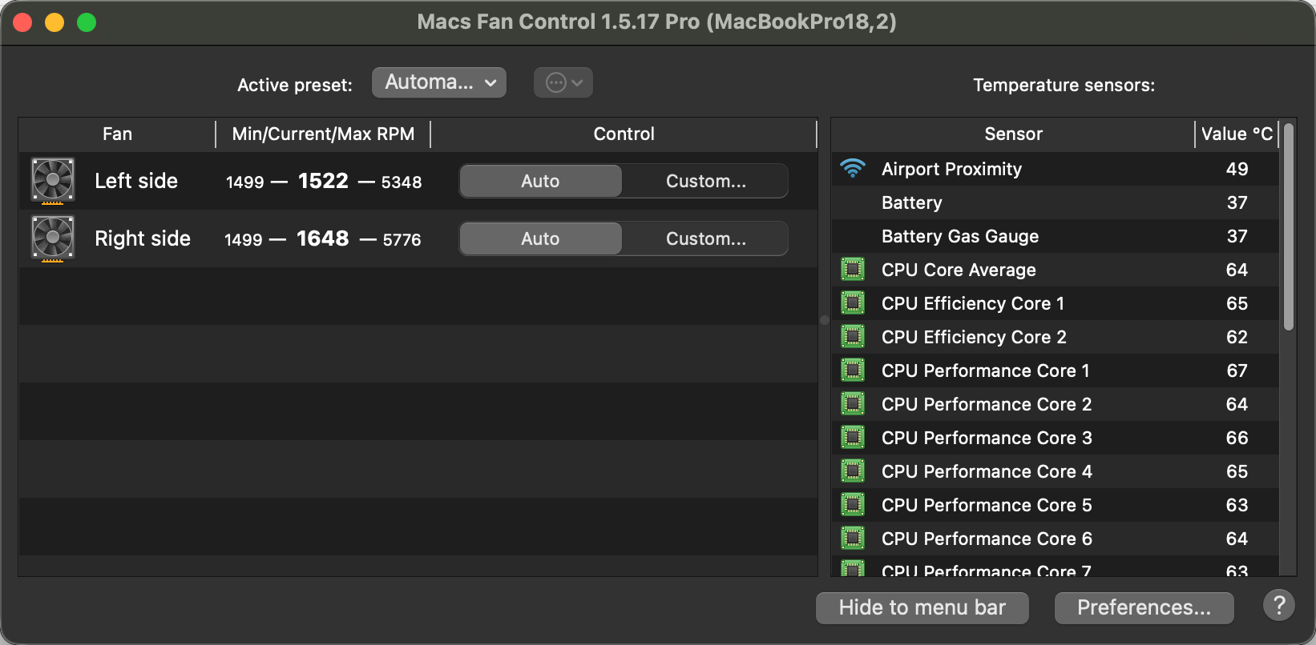Click the CPU Performance Core 3 chip icon
This screenshot has height=645, width=1316.
coord(853,438)
